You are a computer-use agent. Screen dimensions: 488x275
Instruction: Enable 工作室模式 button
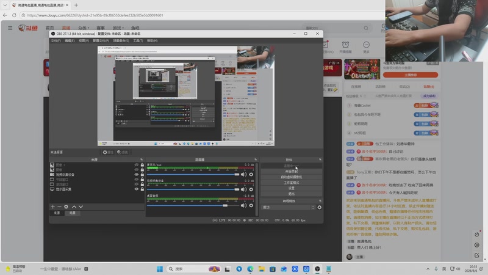[292, 183]
